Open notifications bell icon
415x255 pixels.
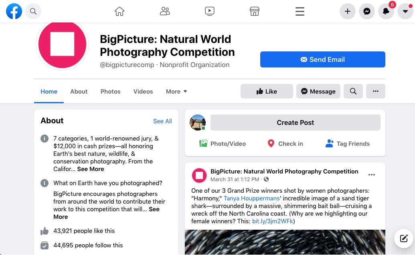tap(386, 11)
